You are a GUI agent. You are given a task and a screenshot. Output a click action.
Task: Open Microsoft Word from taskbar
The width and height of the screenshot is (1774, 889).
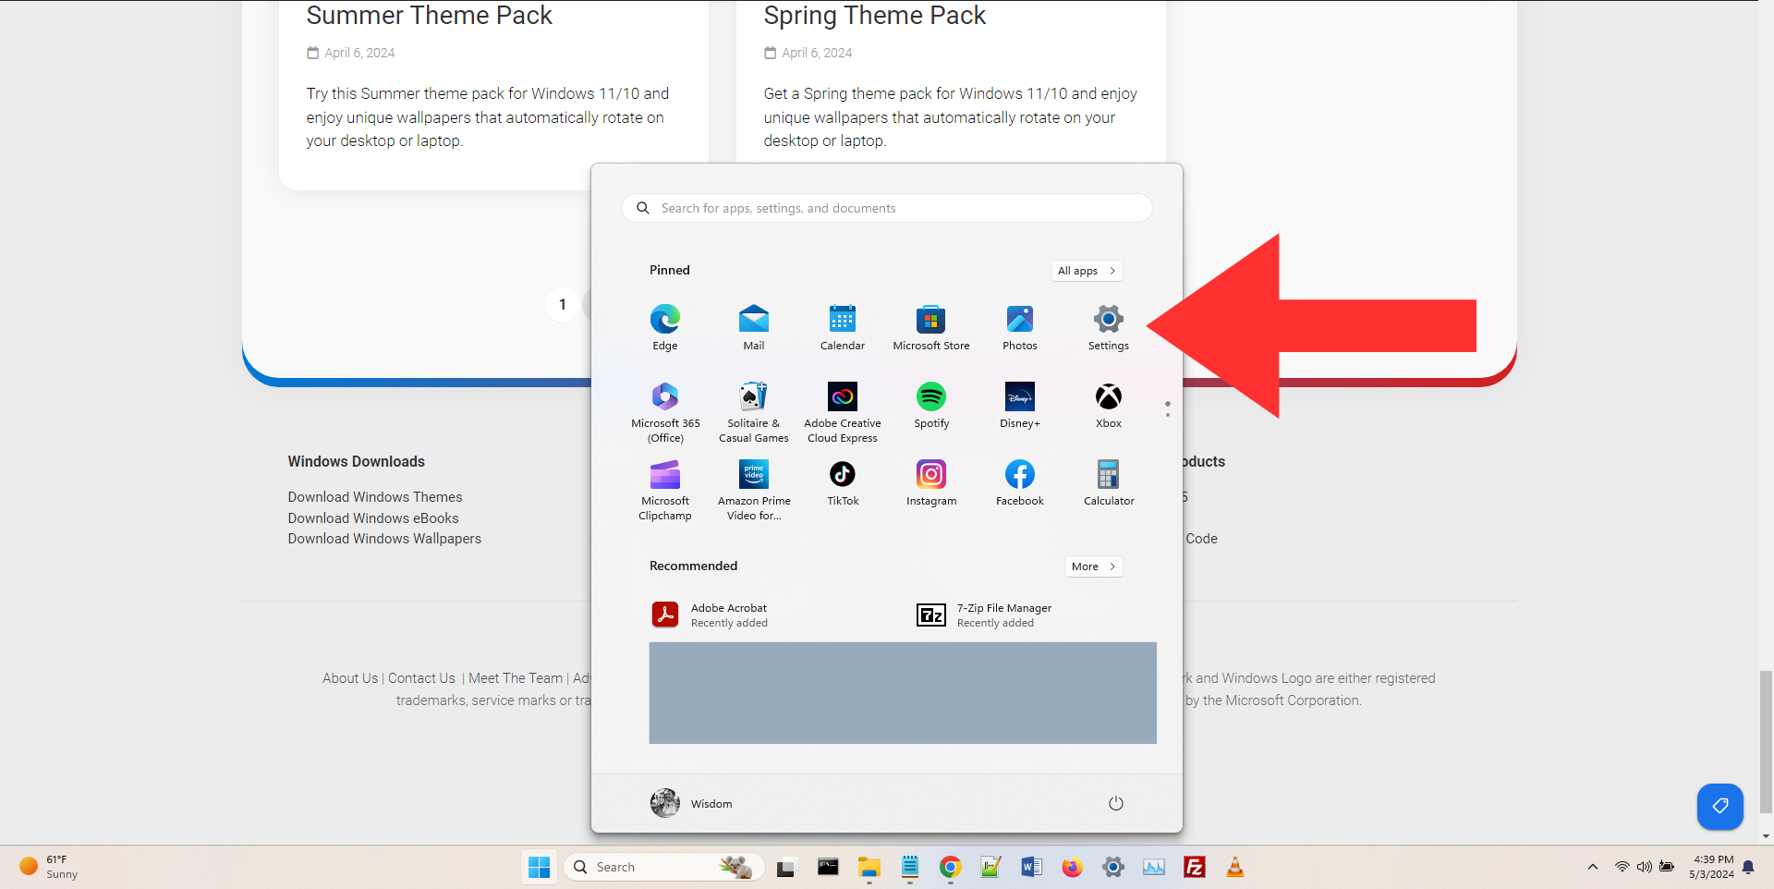click(x=1031, y=867)
